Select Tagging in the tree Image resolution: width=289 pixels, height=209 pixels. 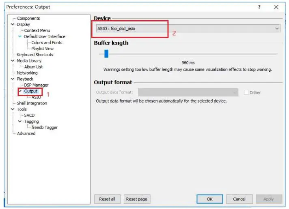[x=32, y=122]
